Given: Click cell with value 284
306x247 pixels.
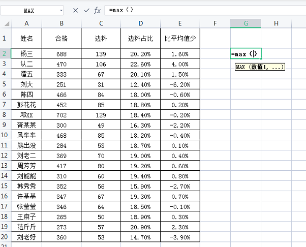Looking at the screenshot, I should (62, 145).
